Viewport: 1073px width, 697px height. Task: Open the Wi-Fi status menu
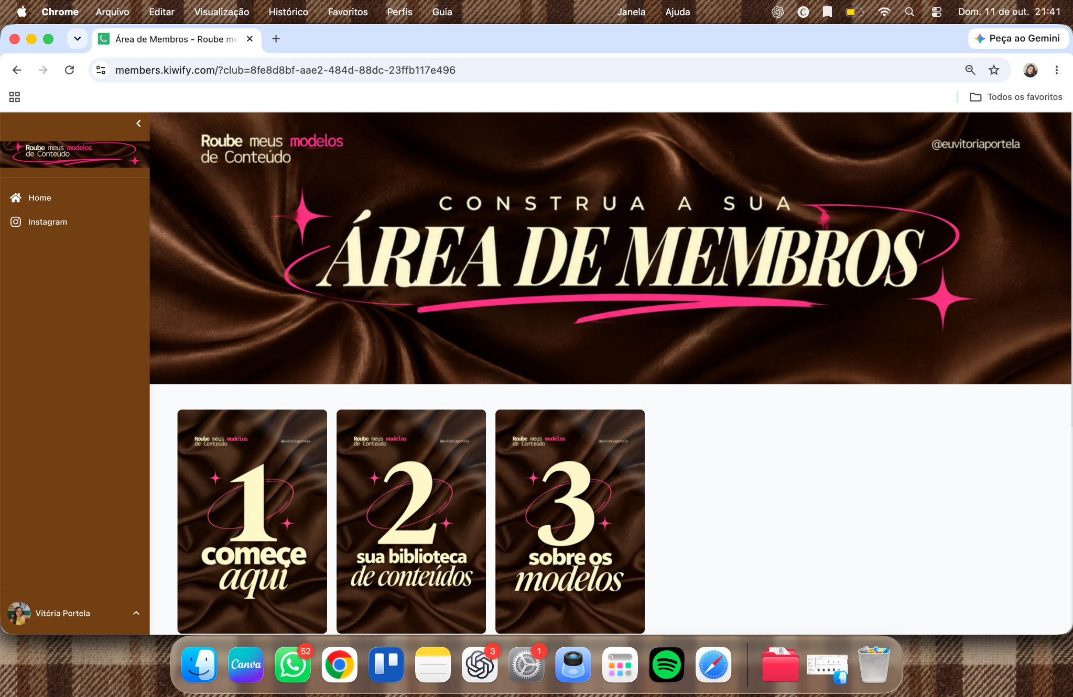tap(884, 12)
